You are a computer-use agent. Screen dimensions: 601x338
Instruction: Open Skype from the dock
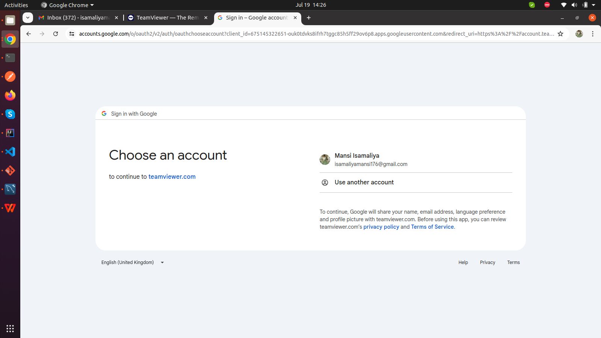point(10,114)
